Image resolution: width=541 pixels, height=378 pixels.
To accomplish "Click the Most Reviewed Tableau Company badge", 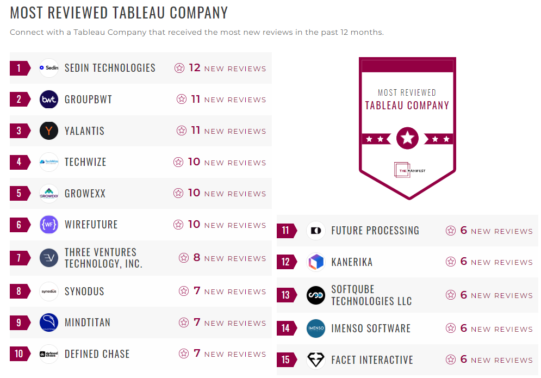I will [x=407, y=128].
